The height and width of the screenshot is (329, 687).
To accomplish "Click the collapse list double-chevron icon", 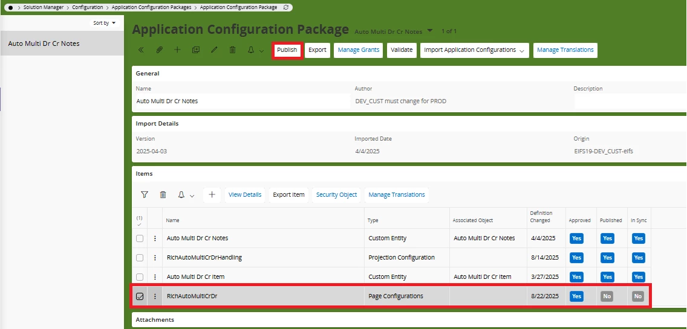I will click(x=141, y=50).
